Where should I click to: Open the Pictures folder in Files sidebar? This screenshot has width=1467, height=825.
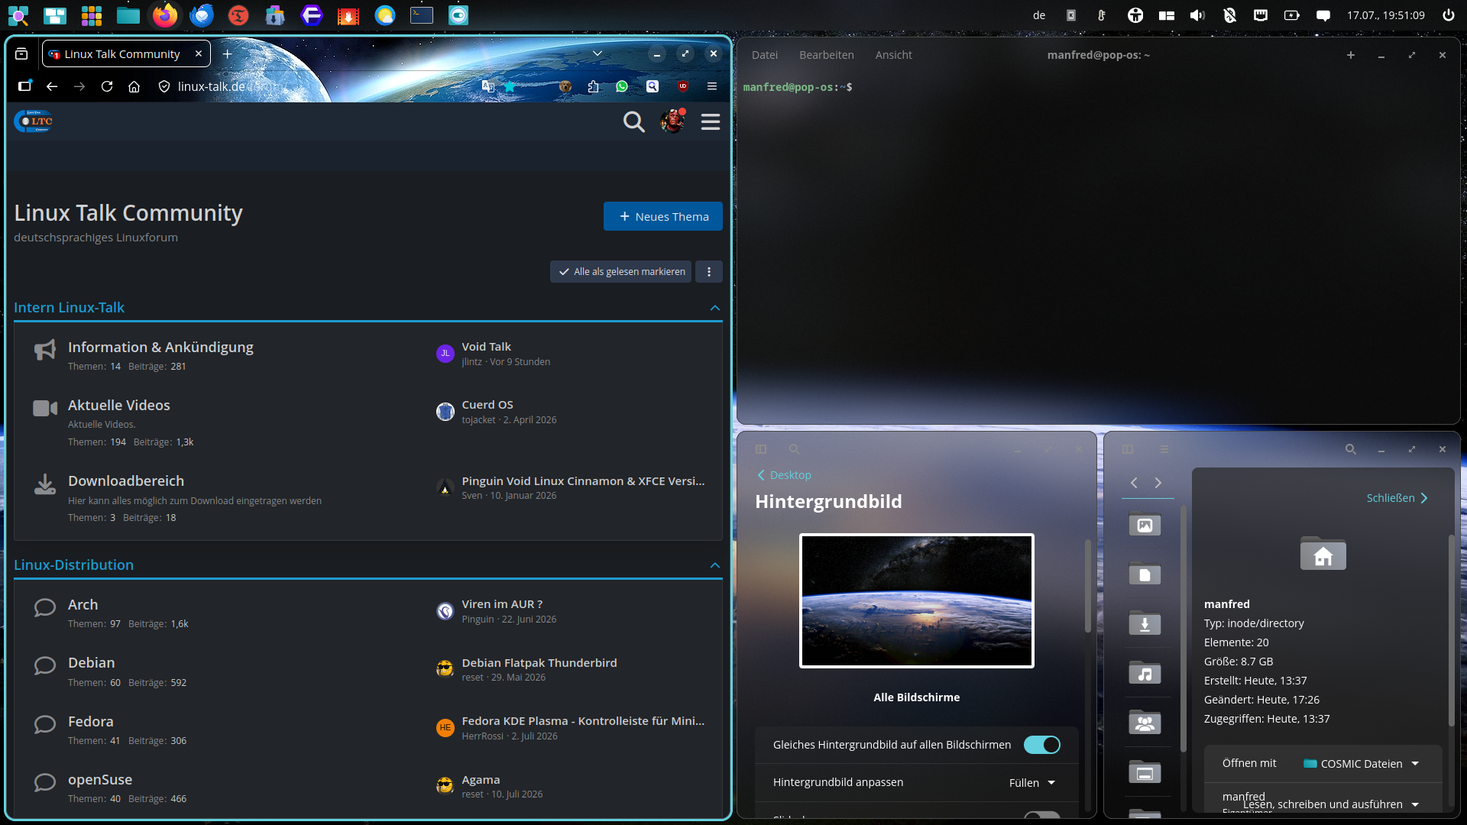coord(1145,525)
